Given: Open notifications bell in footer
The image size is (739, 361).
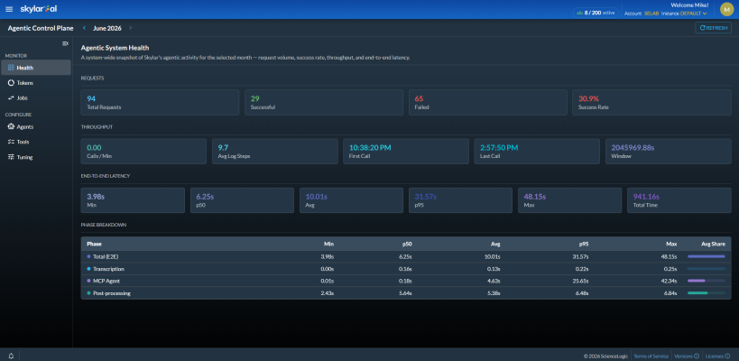Looking at the screenshot, I should (x=11, y=356).
